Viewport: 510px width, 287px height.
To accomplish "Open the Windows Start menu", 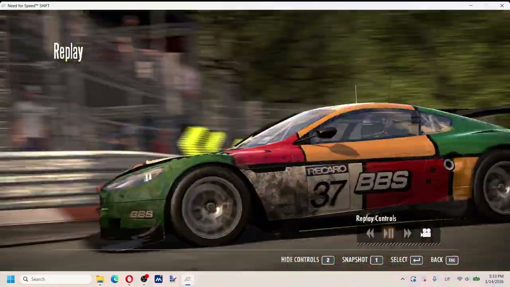I will [x=11, y=279].
